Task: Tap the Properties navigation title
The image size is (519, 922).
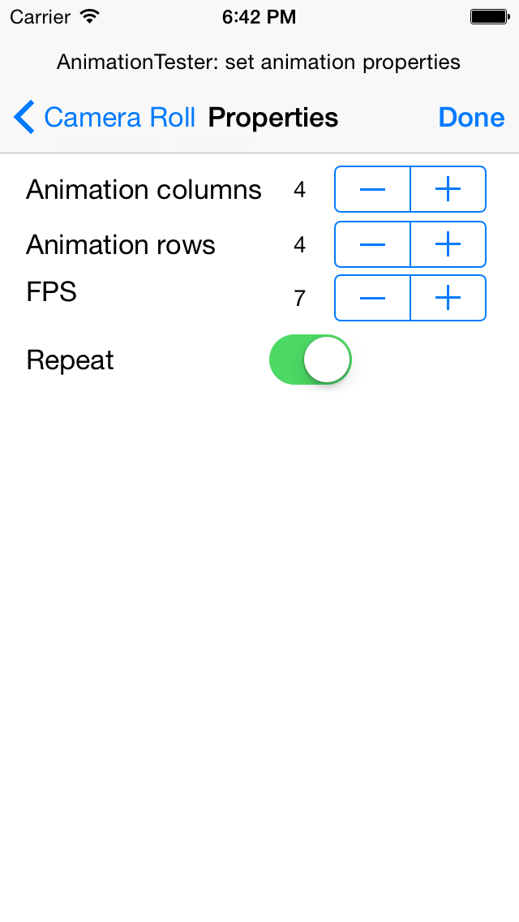Action: tap(272, 117)
